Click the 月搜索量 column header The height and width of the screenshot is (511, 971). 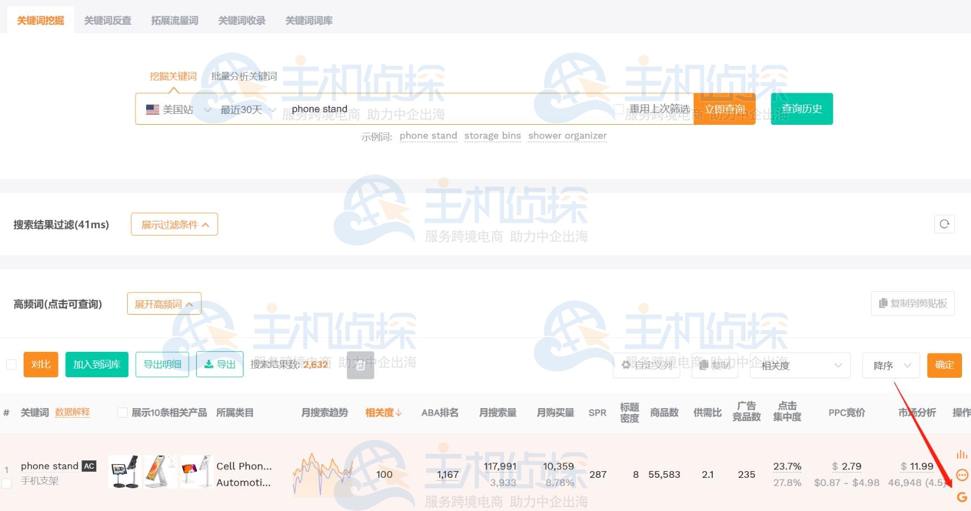(x=498, y=413)
